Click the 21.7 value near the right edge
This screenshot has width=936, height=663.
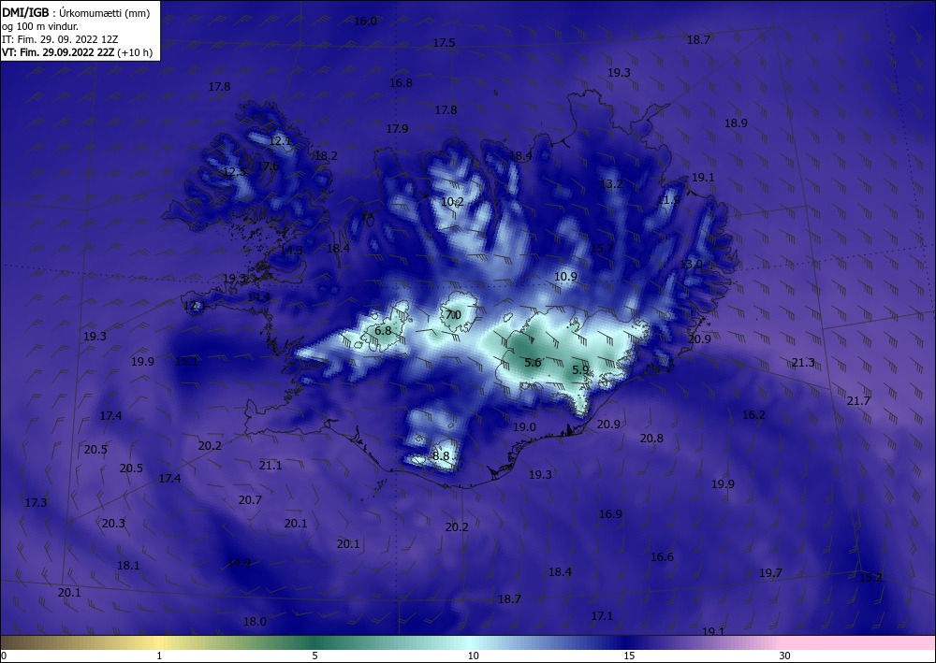click(858, 401)
